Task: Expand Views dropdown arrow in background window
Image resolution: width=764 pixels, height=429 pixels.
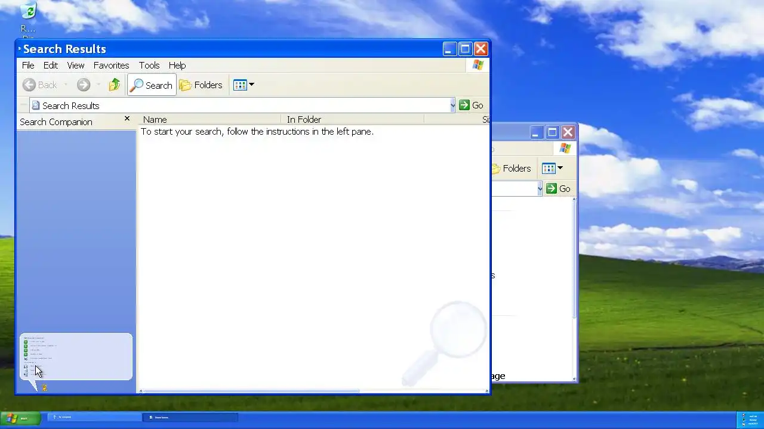Action: point(560,169)
